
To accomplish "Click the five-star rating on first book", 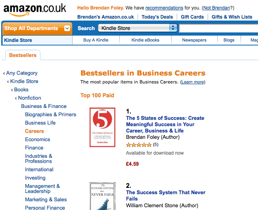I will coord(139,145).
